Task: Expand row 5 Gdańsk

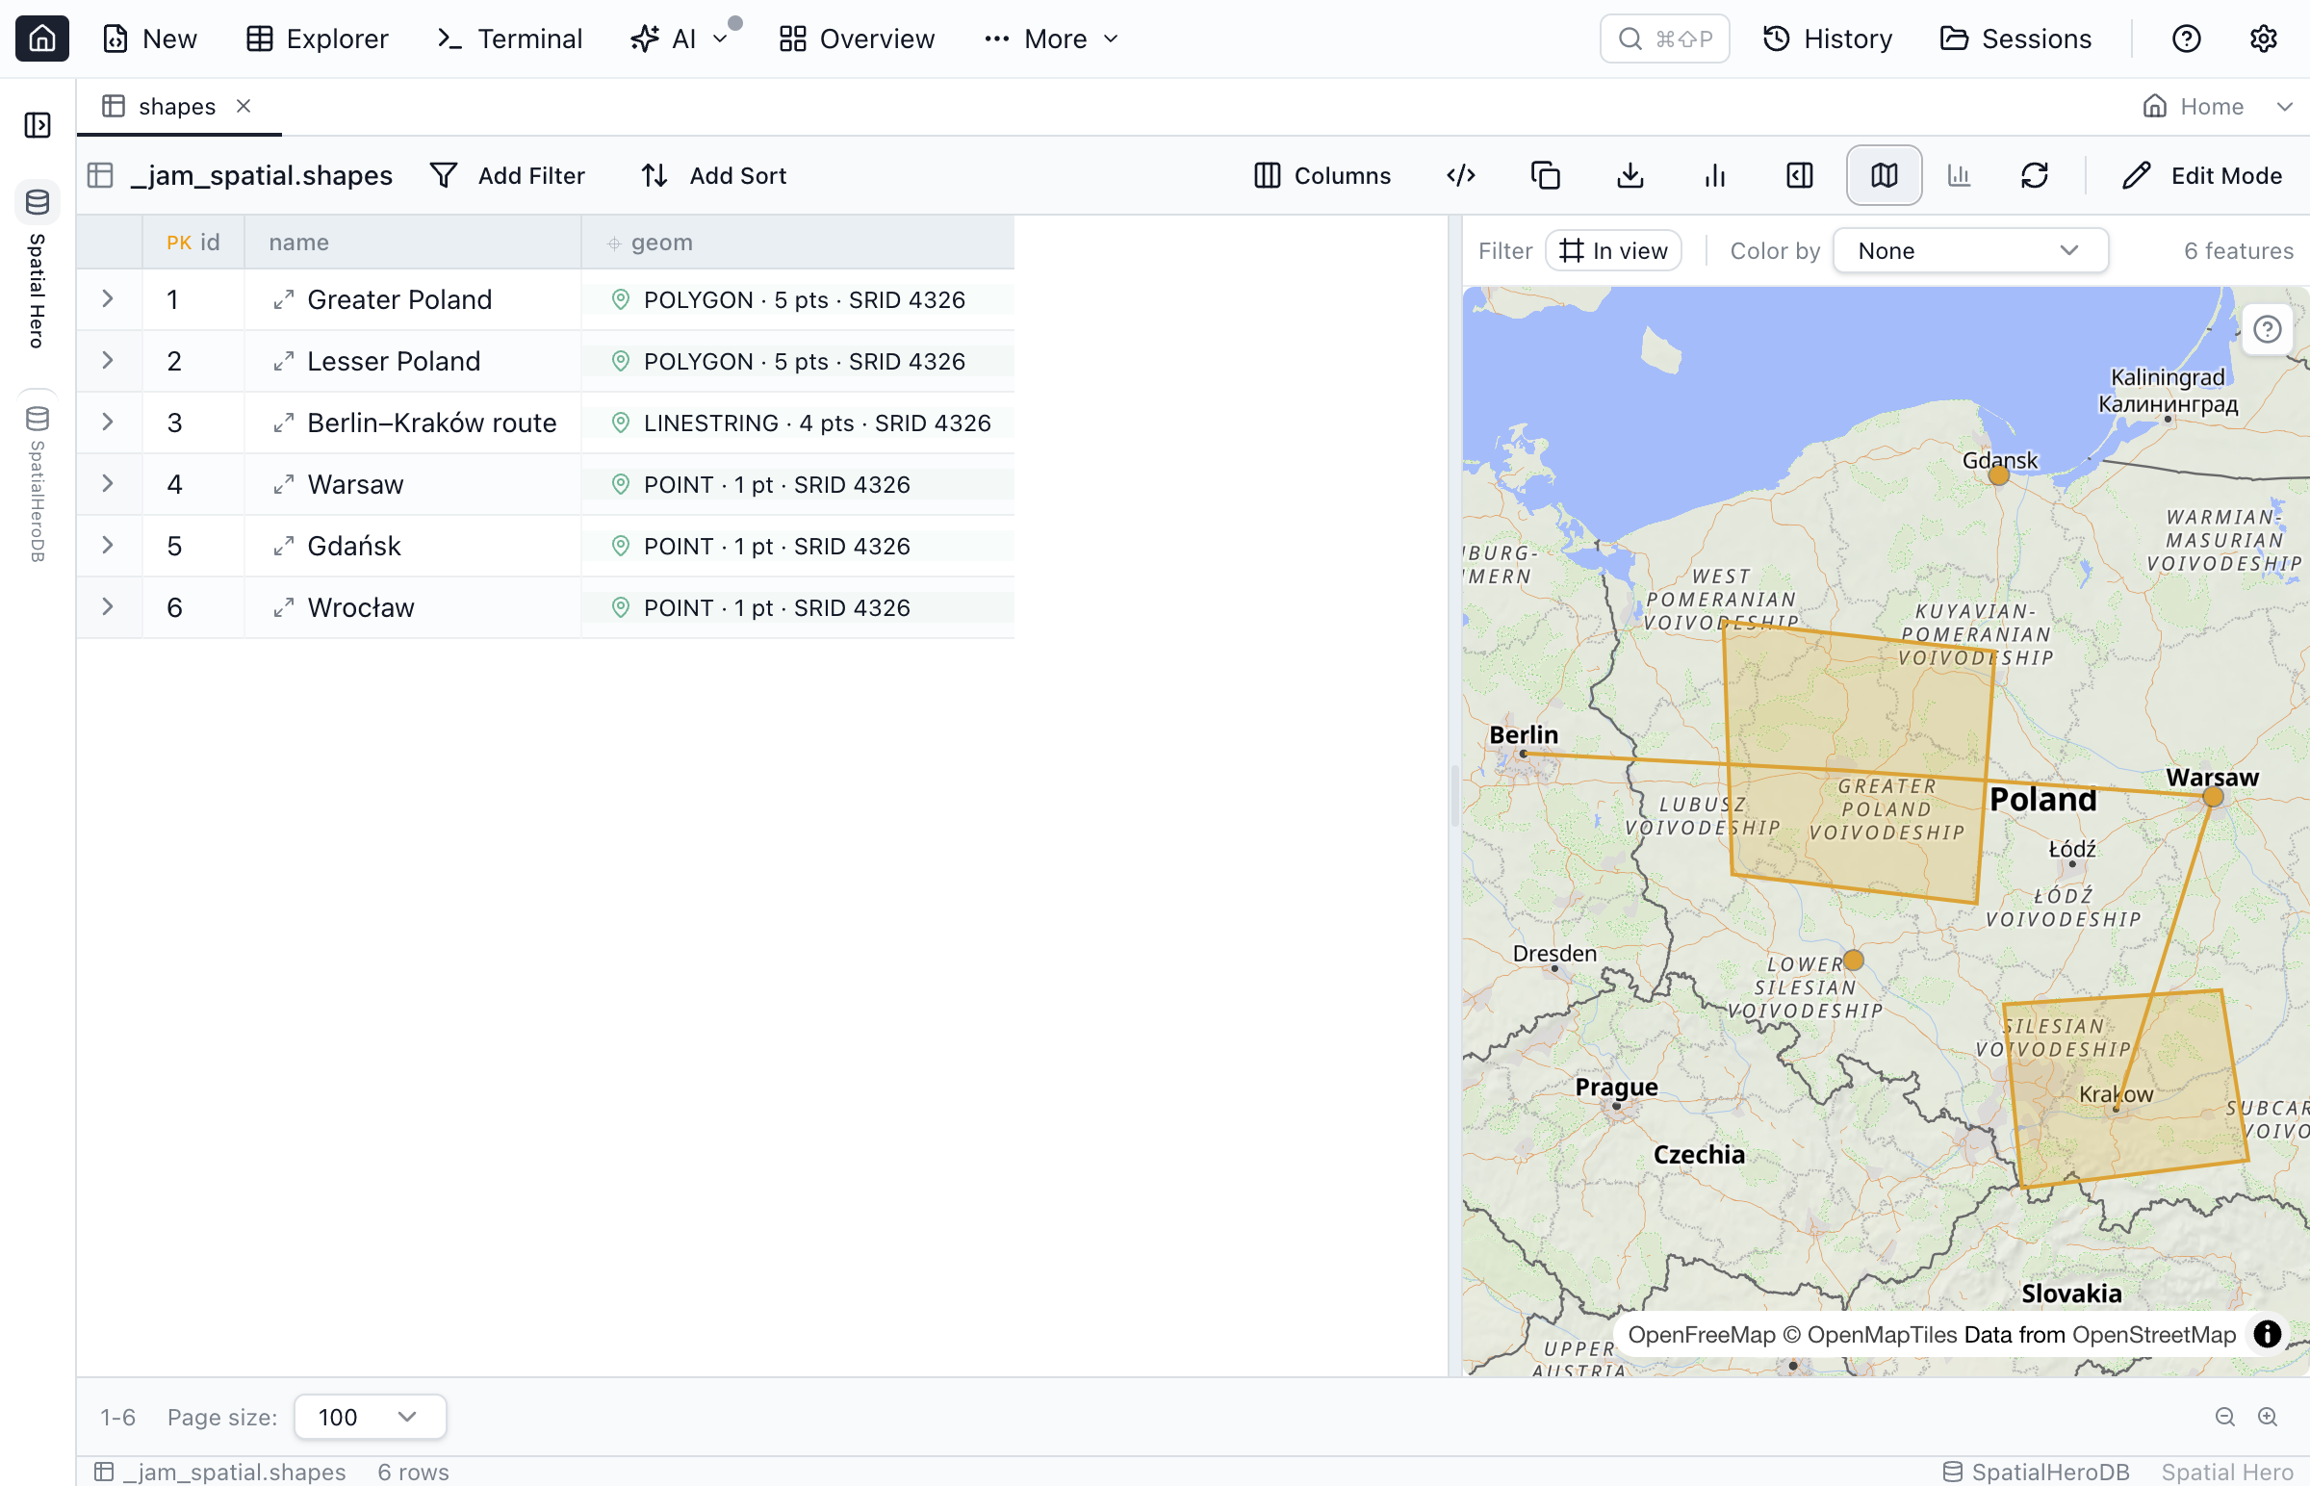Action: point(108,545)
